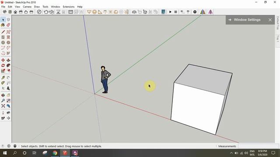Choose the Circle tool
This screenshot has height=157, width=280.
[3, 43]
